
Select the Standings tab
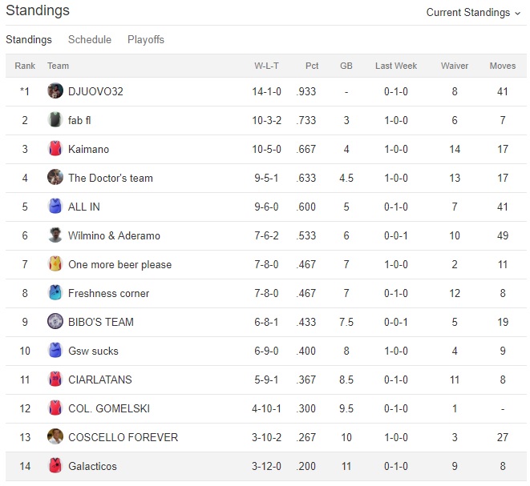[29, 39]
